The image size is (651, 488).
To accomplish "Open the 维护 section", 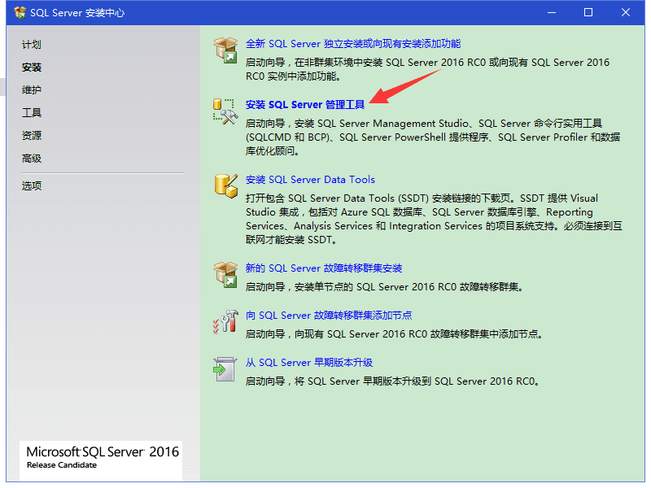I will pos(30,89).
